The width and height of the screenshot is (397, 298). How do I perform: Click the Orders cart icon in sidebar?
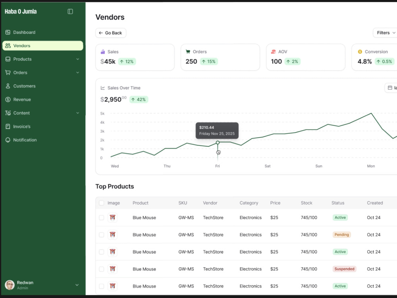(8, 72)
